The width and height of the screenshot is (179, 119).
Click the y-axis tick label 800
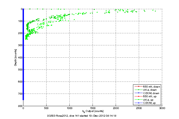pyautogui.click(x=20, y=106)
